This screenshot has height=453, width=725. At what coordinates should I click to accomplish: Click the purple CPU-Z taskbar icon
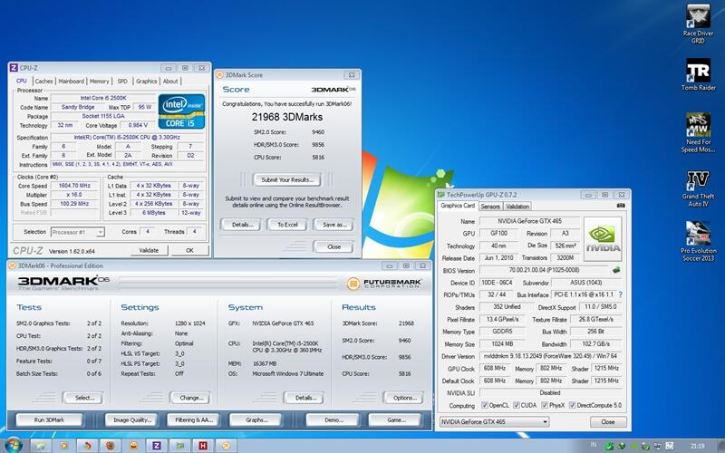(156, 446)
